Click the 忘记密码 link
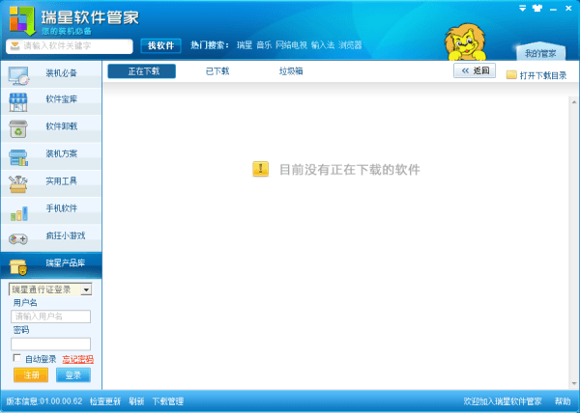Screen dimensions: 580x413 tap(77, 359)
